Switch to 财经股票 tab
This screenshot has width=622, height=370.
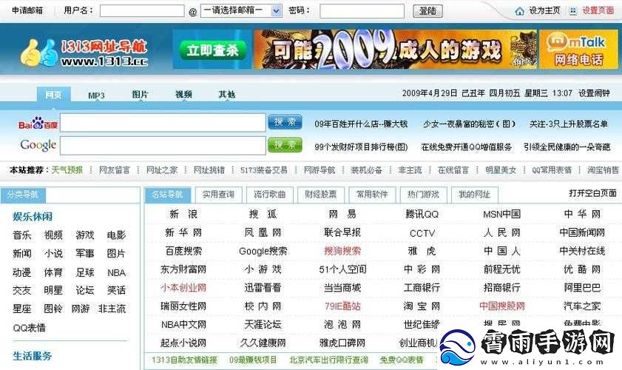(320, 195)
